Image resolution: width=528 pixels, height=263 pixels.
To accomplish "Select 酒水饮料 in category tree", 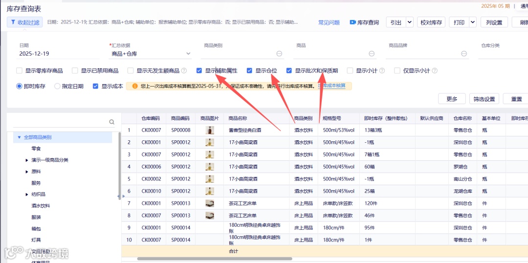I will (41, 206).
